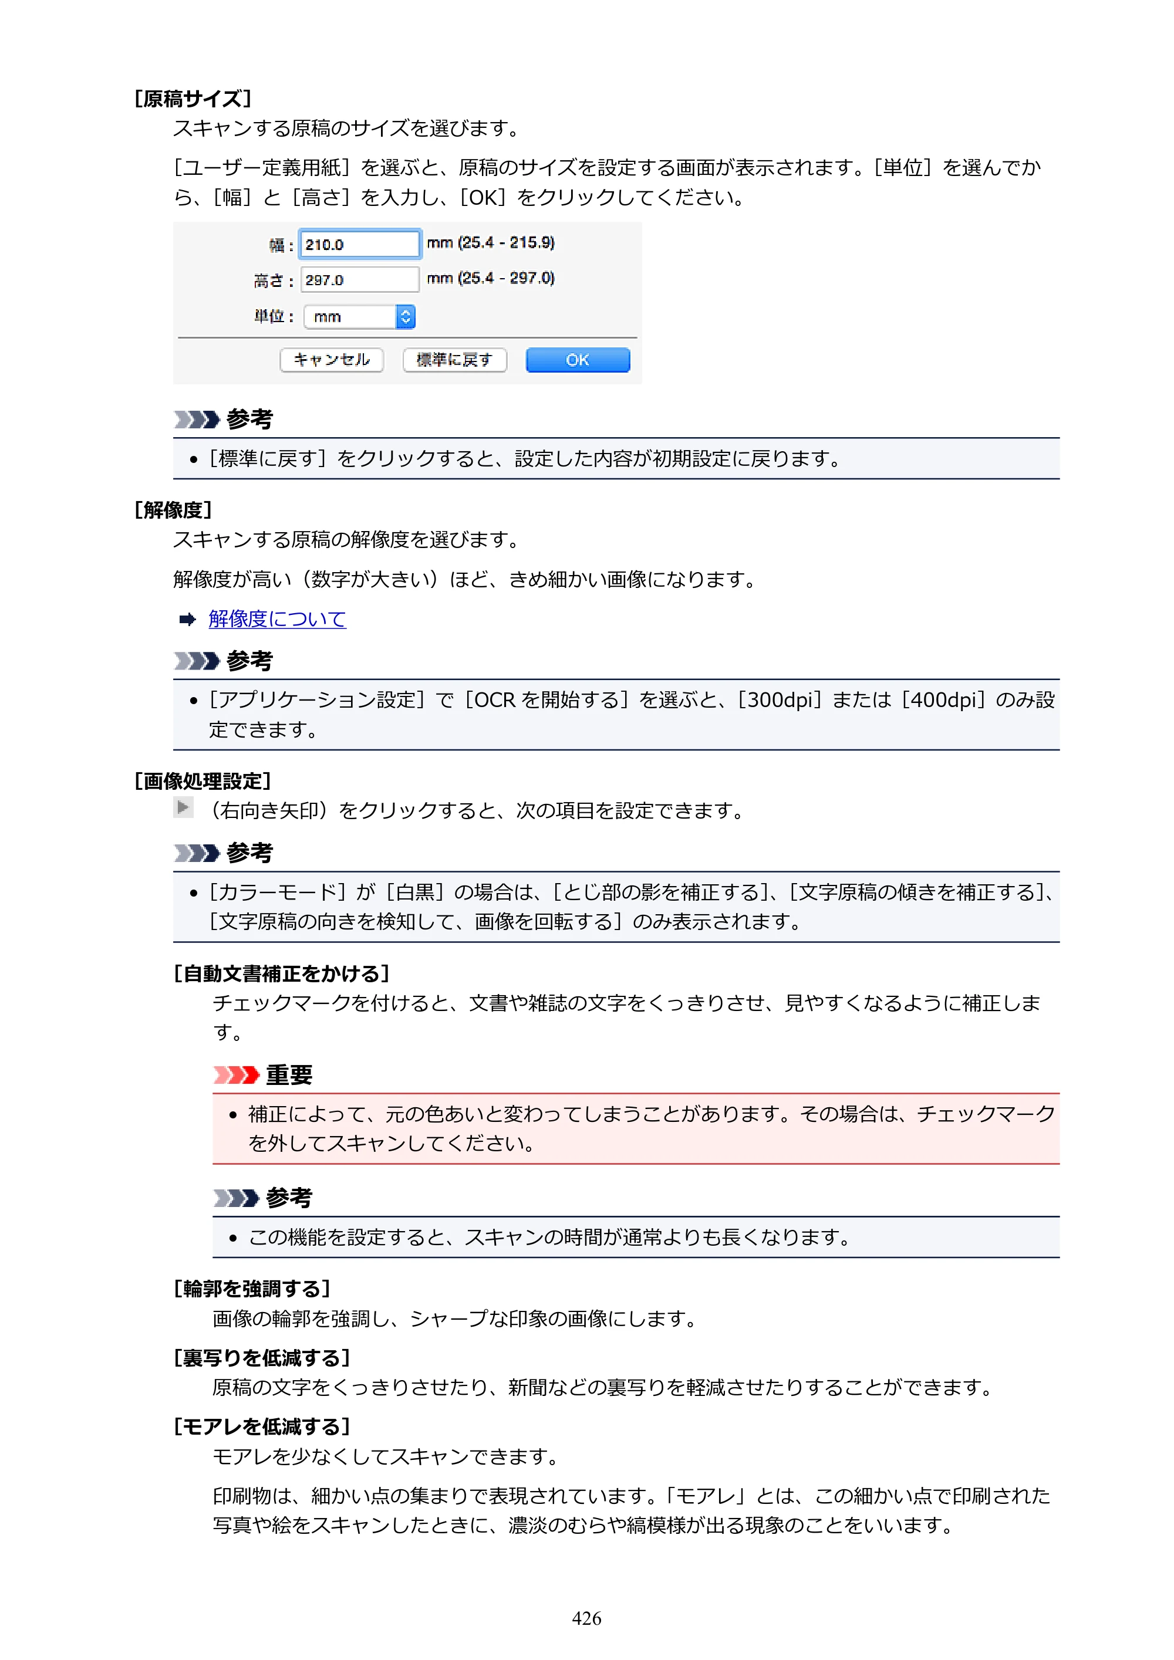The width and height of the screenshot is (1174, 1660).
Task: Click the [裏写りを低減する] heading
Action: 262,1358
